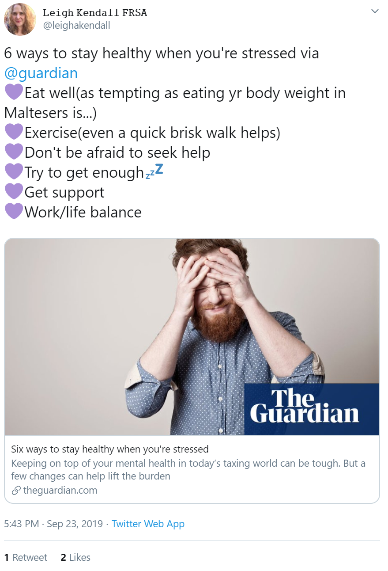This screenshot has width=388, height=571.
Task: Open the stressed man article image
Action: [192, 337]
